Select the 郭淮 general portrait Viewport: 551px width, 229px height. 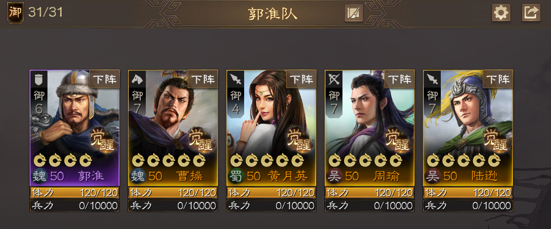(x=75, y=128)
